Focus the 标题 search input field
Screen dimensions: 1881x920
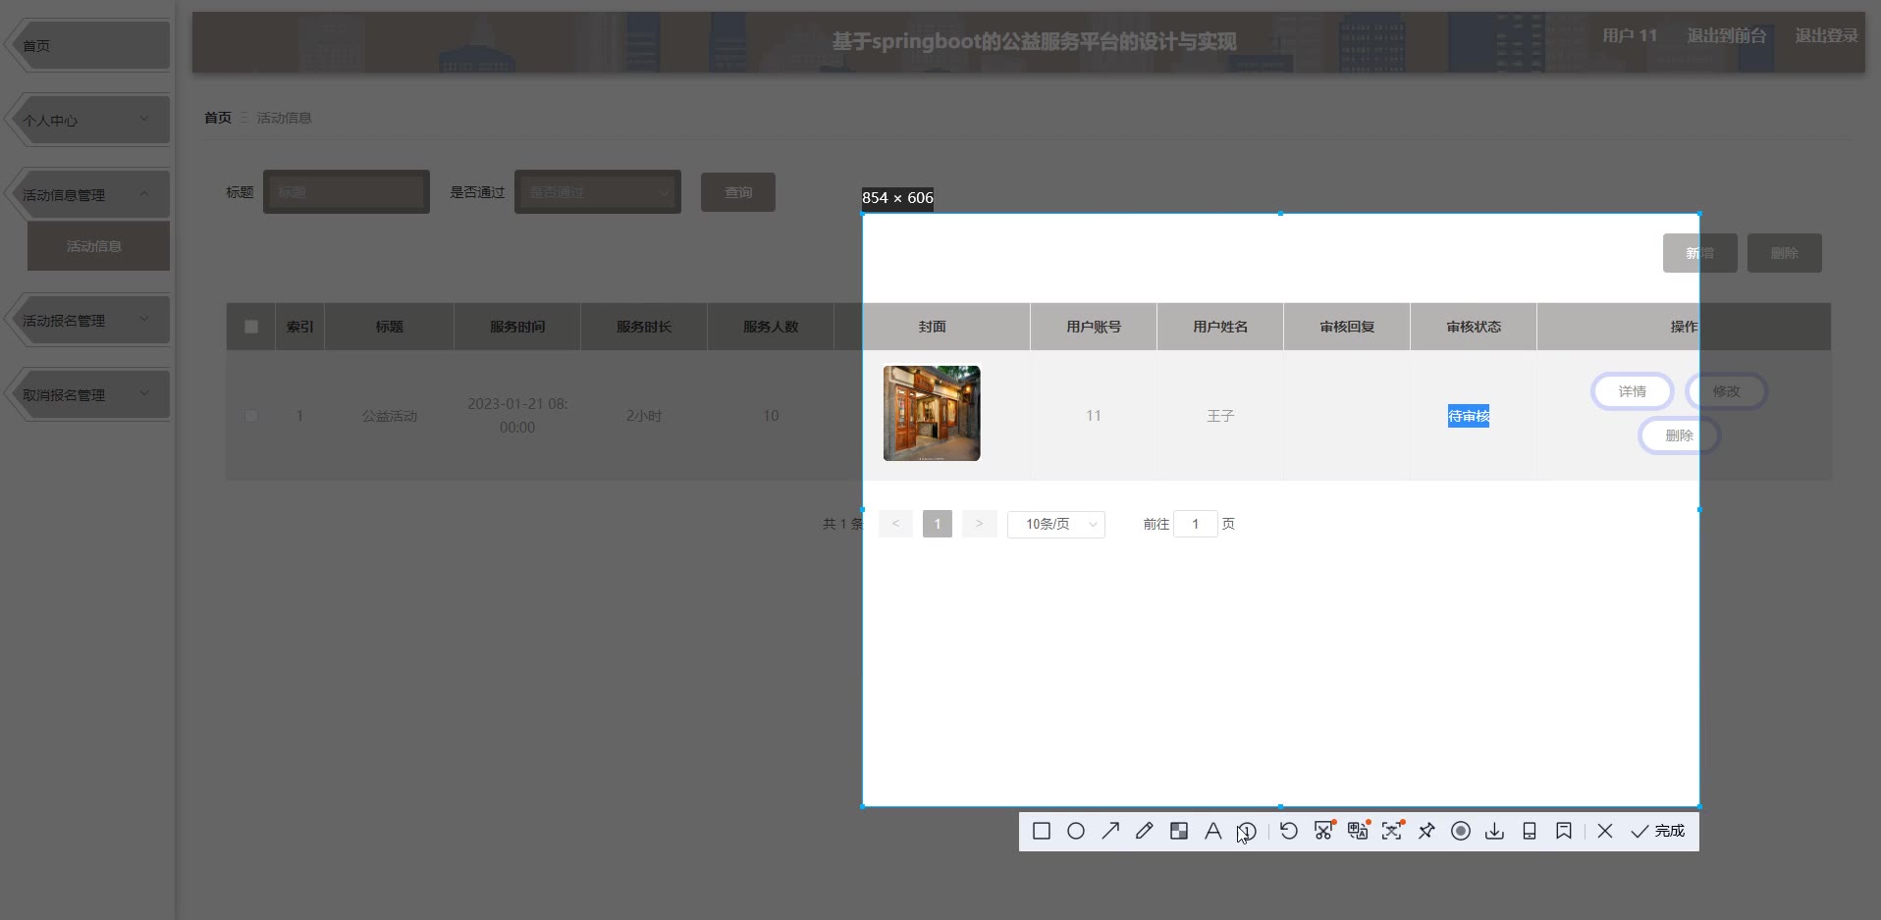click(347, 192)
